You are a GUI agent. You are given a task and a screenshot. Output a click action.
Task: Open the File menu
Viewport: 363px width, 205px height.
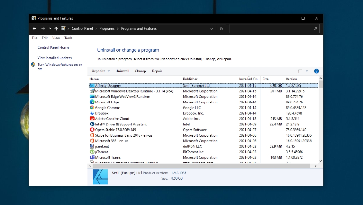point(35,38)
